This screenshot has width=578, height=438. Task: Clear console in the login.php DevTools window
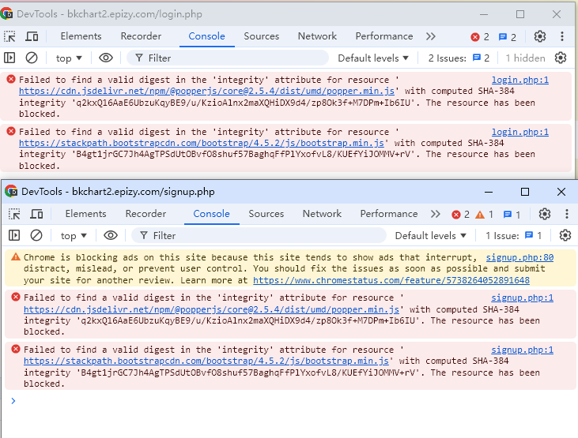tap(32, 58)
